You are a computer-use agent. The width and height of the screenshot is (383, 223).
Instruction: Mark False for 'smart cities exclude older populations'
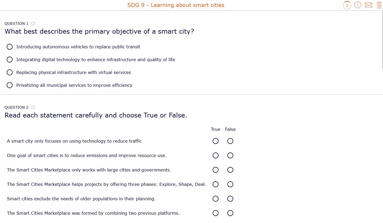tap(230, 199)
